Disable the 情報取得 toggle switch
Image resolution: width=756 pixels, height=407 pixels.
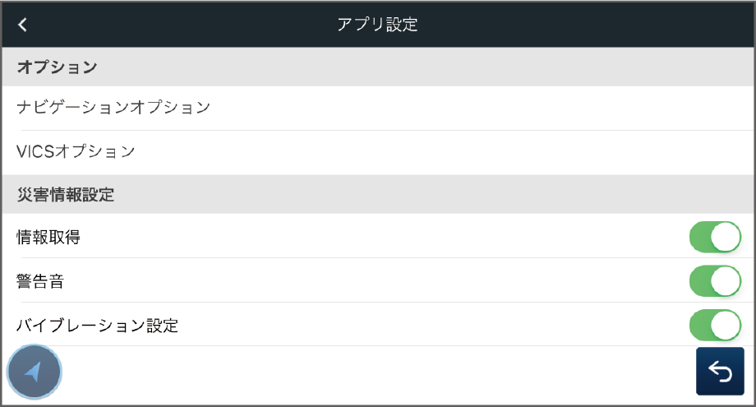coord(715,238)
